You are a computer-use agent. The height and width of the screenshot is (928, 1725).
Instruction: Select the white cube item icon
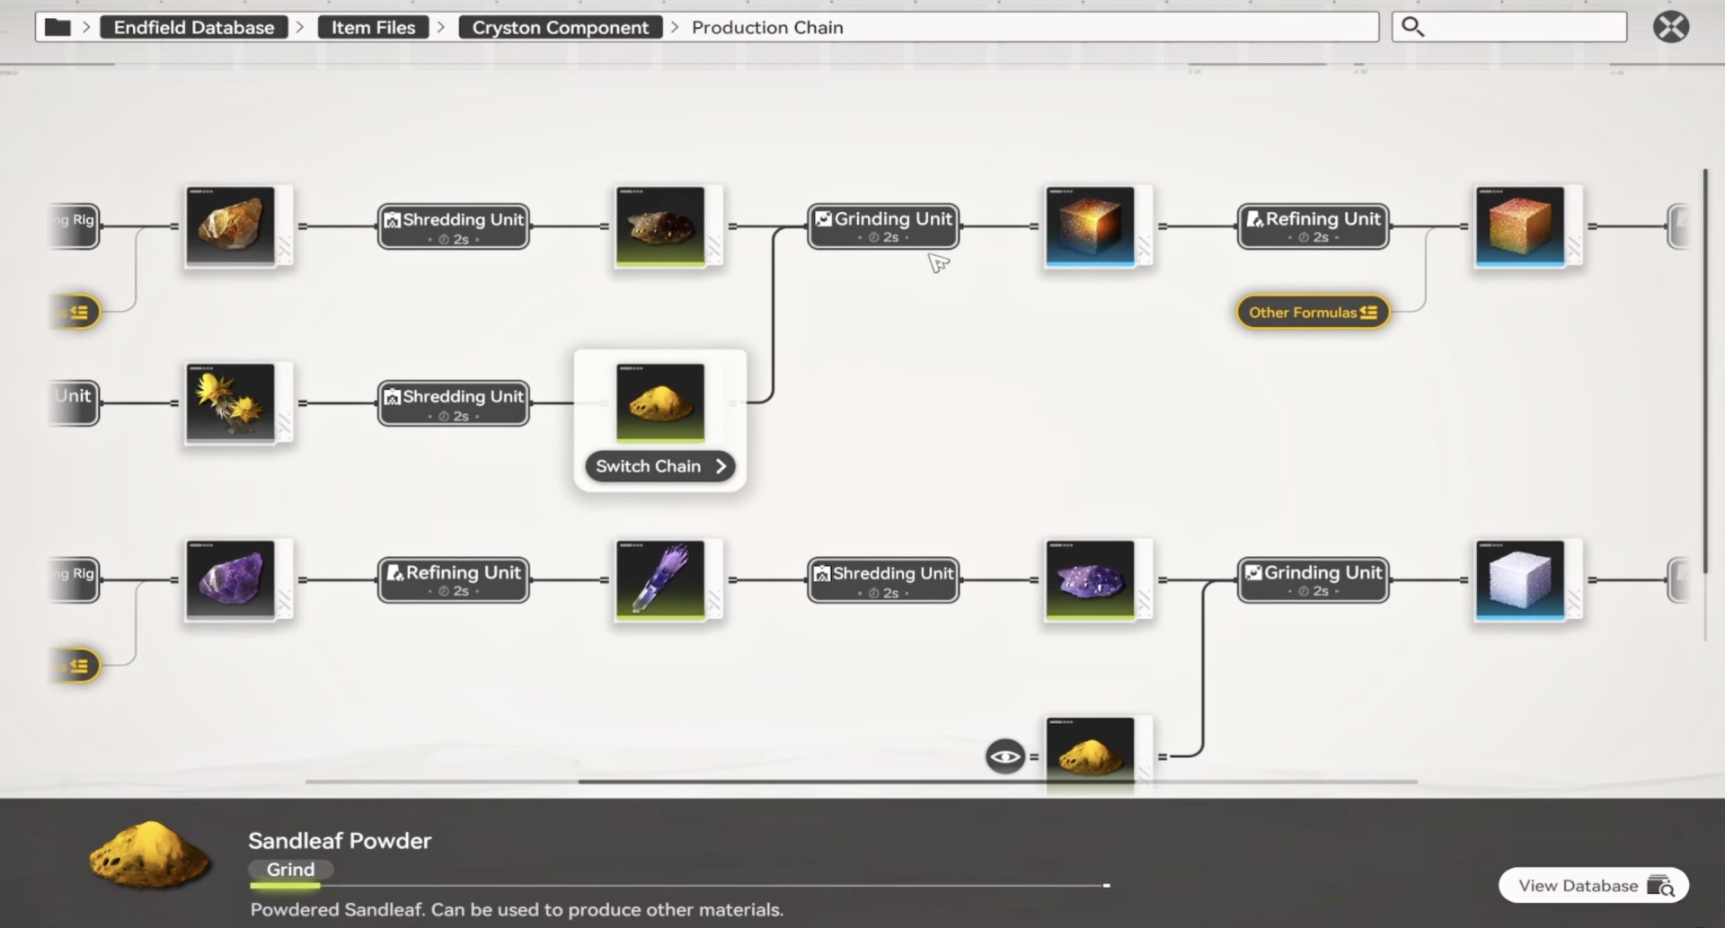1519,579
